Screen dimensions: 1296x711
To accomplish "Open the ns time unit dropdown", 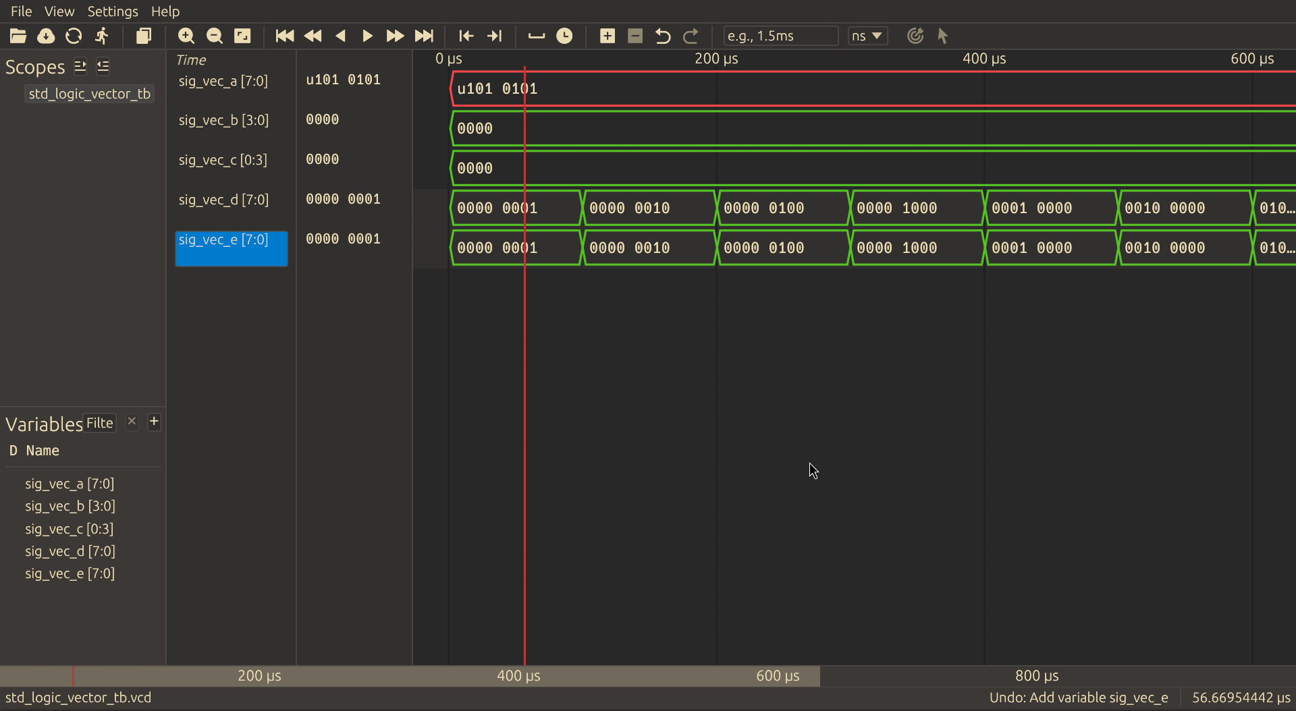I will pos(867,36).
